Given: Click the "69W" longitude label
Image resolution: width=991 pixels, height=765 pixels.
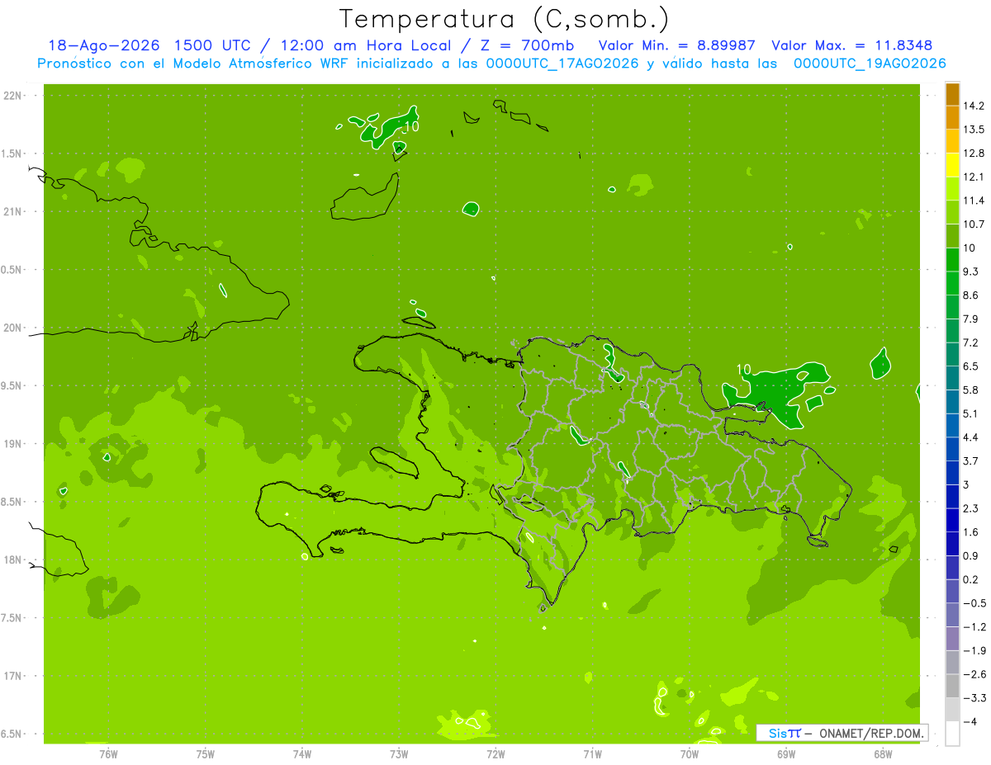Looking at the screenshot, I should [786, 755].
